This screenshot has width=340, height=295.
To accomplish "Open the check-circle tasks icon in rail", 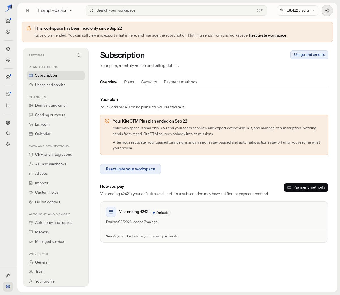I will click(8, 49).
